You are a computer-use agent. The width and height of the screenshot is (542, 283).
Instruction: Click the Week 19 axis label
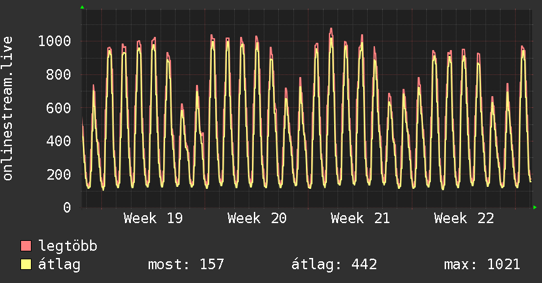point(153,219)
